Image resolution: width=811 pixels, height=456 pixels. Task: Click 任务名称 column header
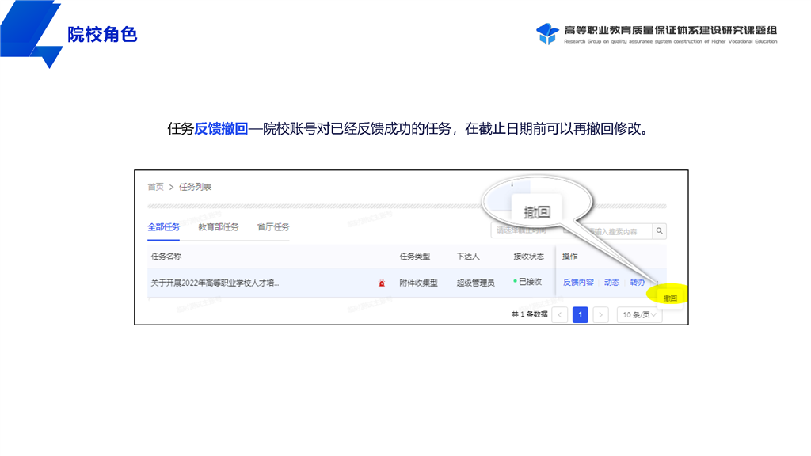coord(166,256)
